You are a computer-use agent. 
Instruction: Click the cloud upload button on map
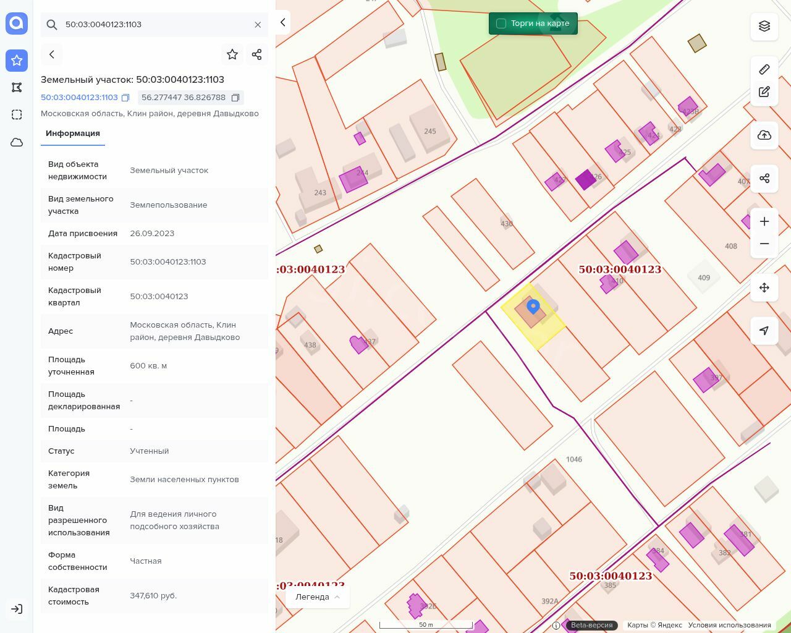coord(764,135)
